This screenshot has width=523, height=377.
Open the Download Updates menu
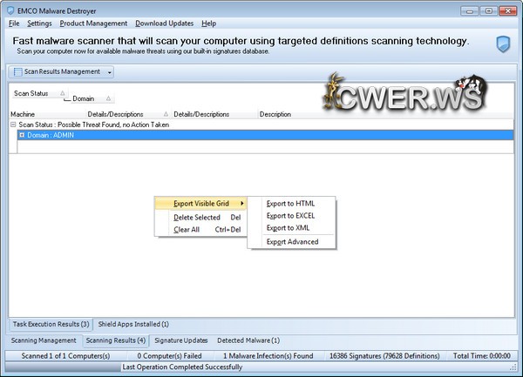(x=165, y=23)
